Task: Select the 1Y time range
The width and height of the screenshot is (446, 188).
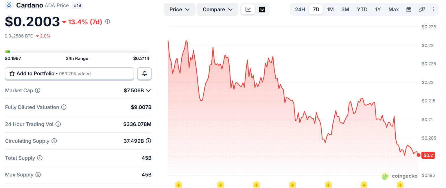Action: coord(378,10)
